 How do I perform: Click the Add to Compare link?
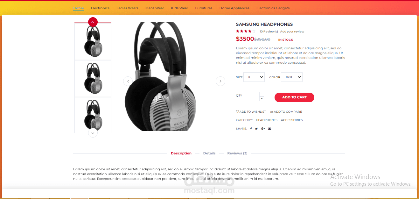pyautogui.click(x=286, y=112)
